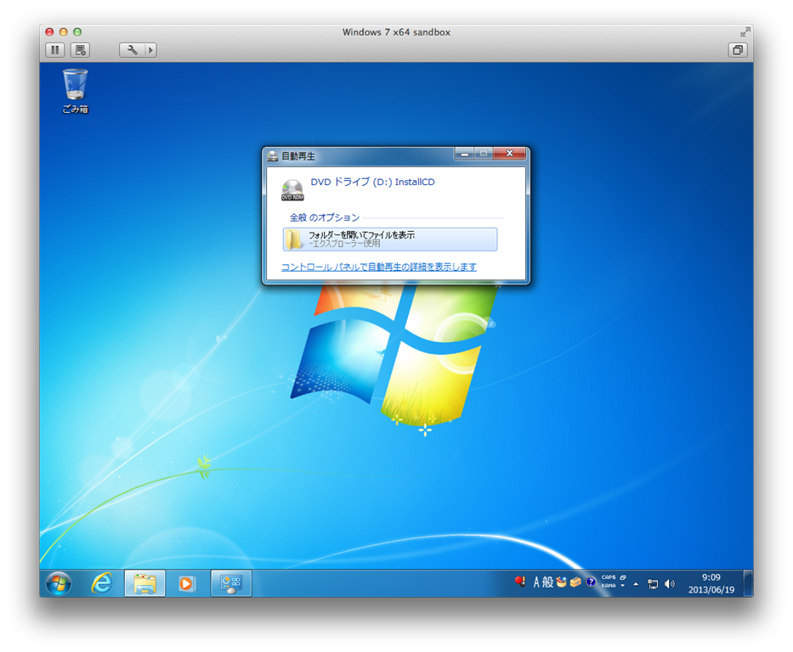
Task: Choose "フォルダーを開いてファイルを表示" option
Action: 390,239
